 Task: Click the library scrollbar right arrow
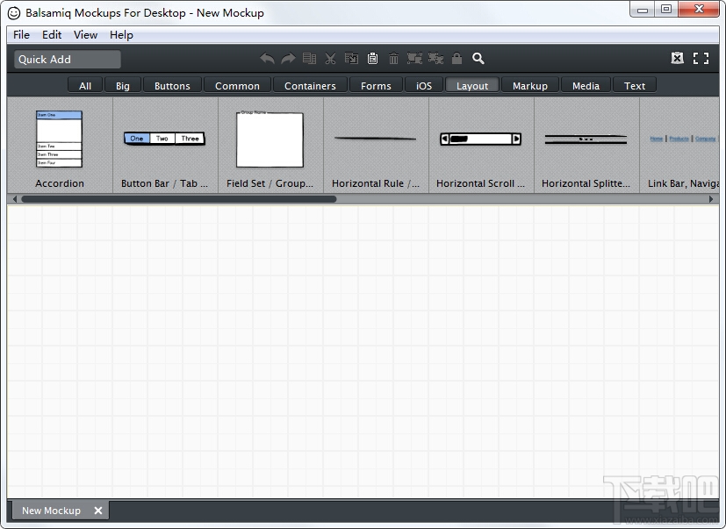[x=711, y=199]
